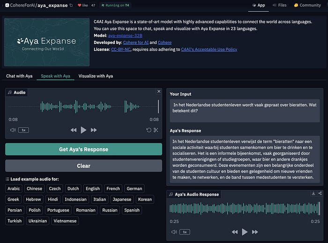The height and width of the screenshot is (243, 328).
Task: Load Hindi example audio
Action: (x=53, y=199)
